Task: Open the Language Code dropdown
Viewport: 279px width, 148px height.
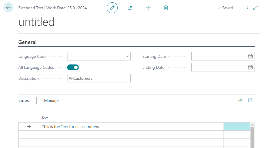Action: tap(127, 56)
